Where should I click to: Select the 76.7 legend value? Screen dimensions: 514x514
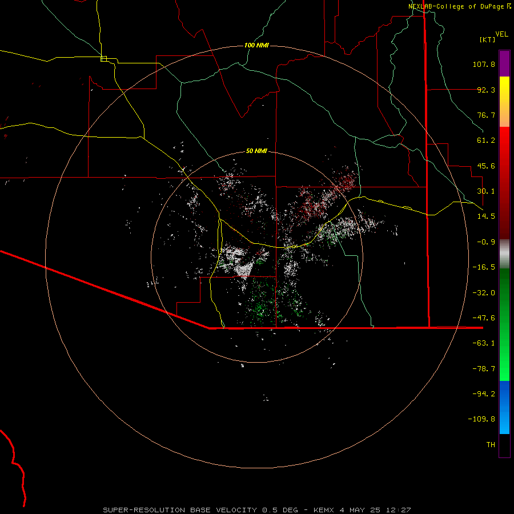coord(486,115)
